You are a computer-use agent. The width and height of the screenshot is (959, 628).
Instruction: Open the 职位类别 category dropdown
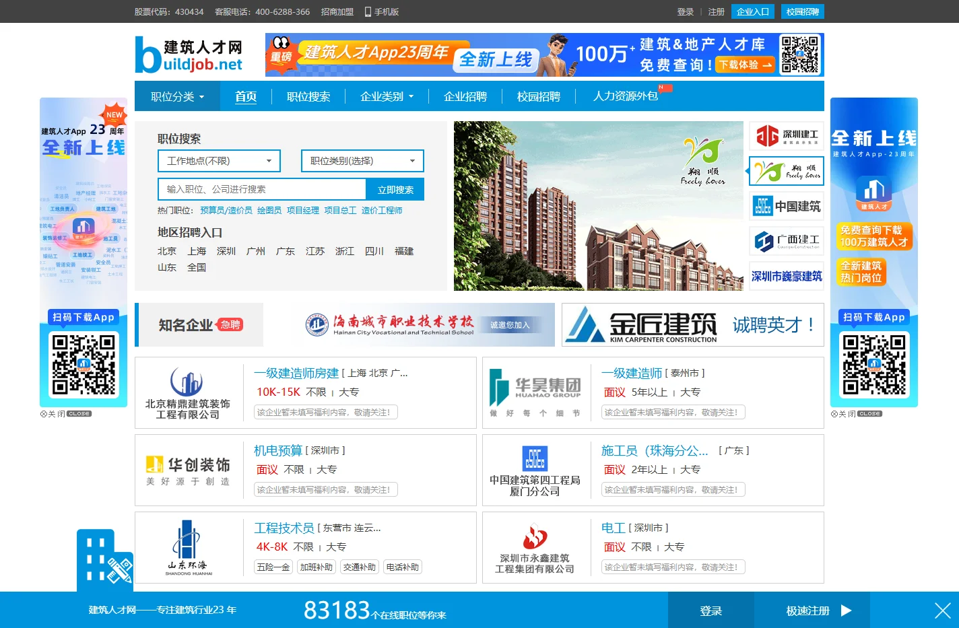point(362,161)
